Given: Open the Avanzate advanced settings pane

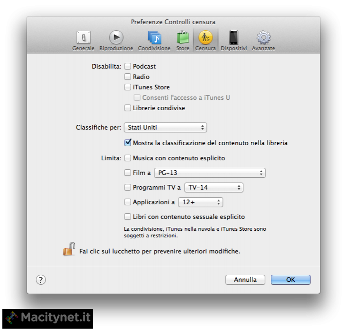Looking at the screenshot, I should (x=263, y=41).
